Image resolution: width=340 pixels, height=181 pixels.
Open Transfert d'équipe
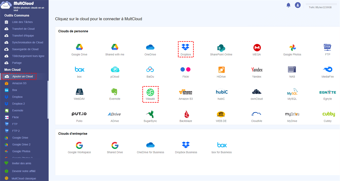tap(23, 36)
